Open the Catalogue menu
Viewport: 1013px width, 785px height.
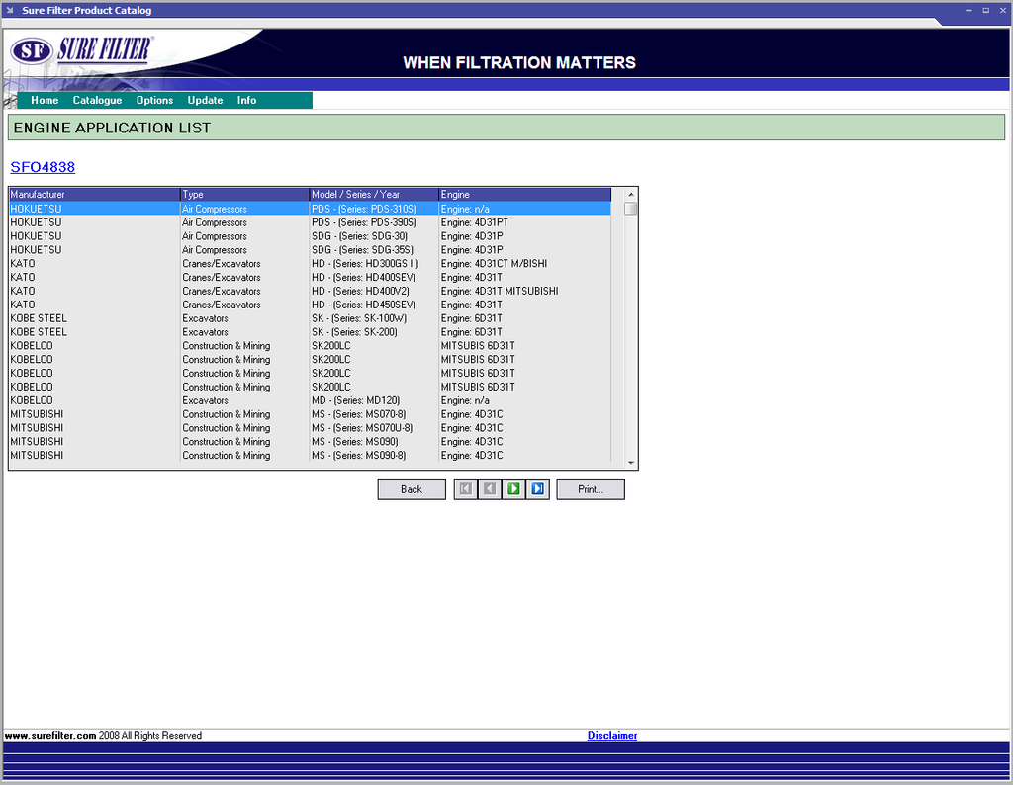coord(97,100)
